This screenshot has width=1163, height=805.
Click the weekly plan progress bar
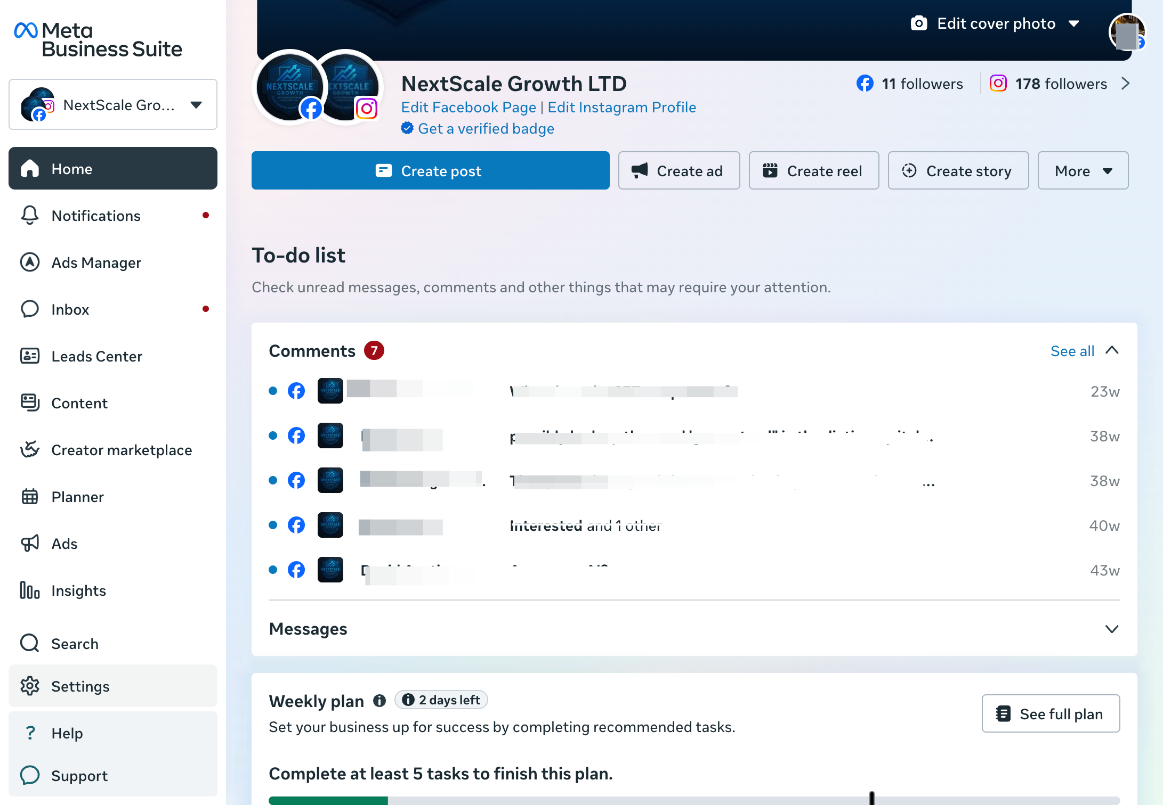pos(694,800)
